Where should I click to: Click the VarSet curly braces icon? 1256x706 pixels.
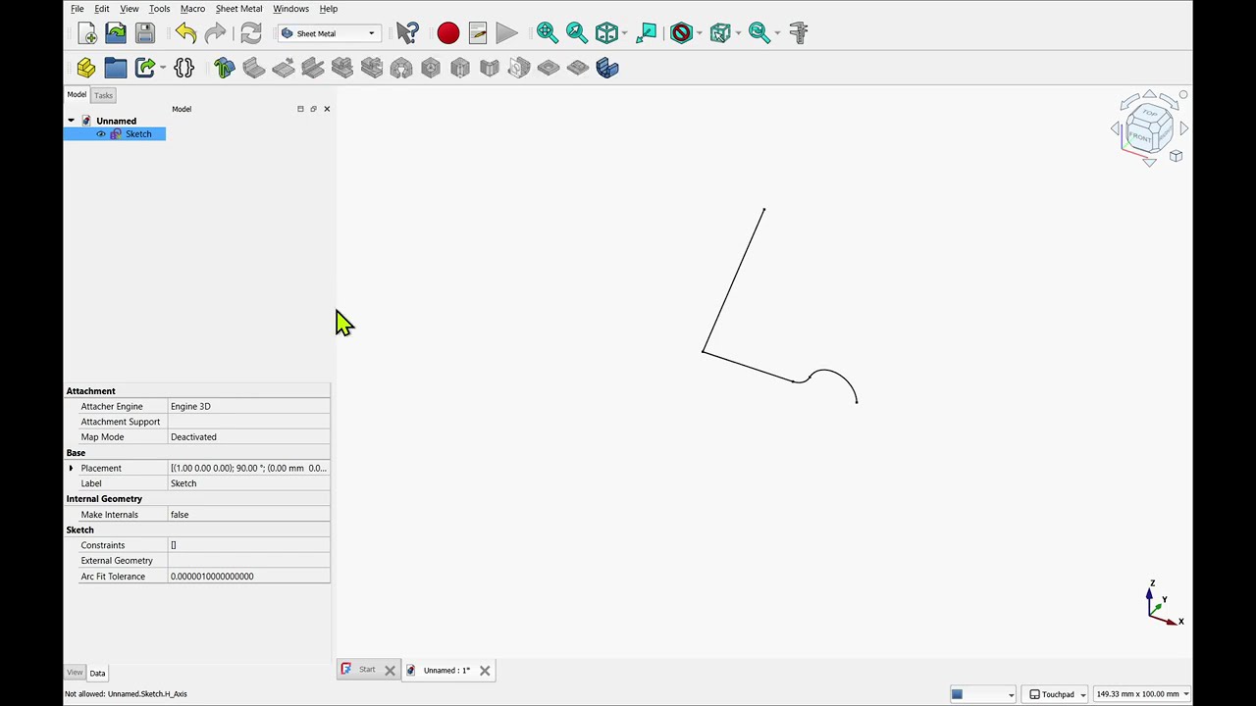click(x=183, y=68)
